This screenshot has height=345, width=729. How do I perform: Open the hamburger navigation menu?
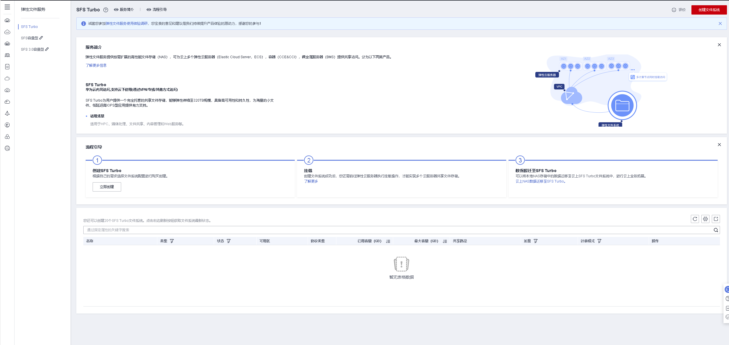7,7
